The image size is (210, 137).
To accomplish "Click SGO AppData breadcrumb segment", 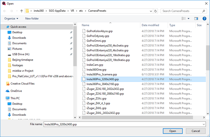I will click(57, 11).
